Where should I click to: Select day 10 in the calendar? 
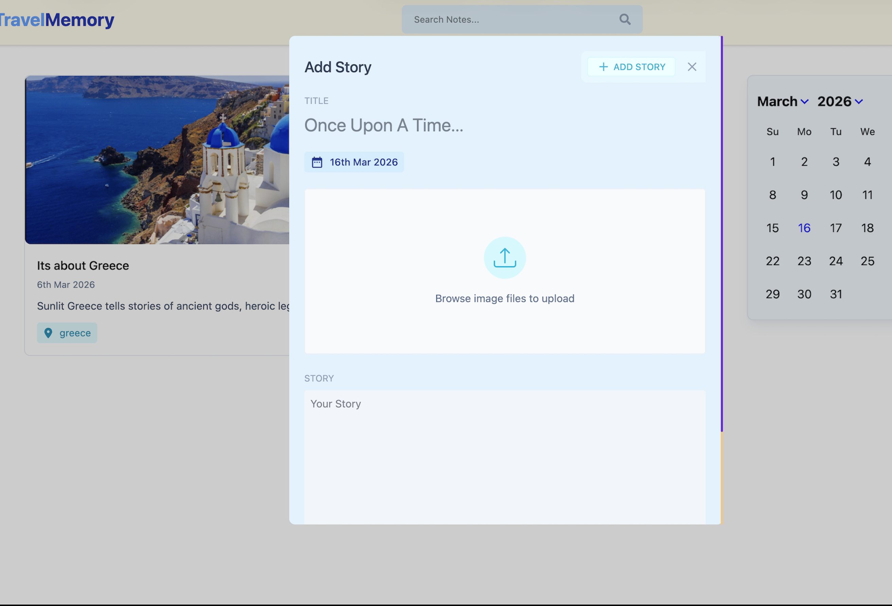pyautogui.click(x=836, y=195)
